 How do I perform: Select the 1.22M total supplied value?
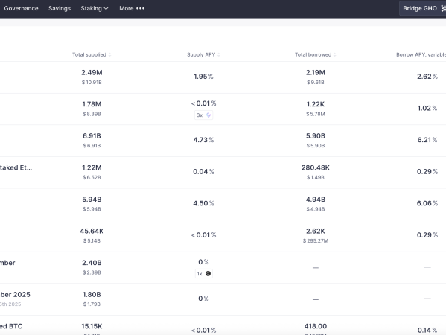click(92, 167)
